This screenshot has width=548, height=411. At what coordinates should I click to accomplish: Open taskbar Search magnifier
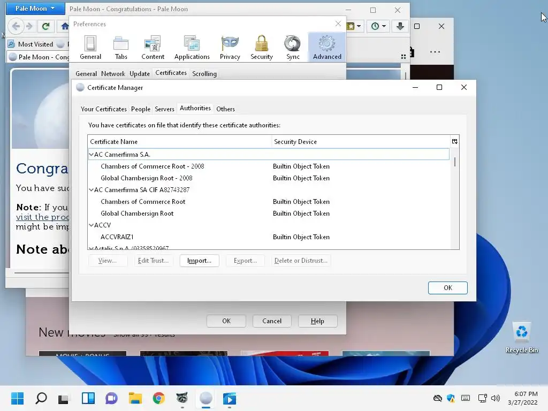(x=41, y=398)
